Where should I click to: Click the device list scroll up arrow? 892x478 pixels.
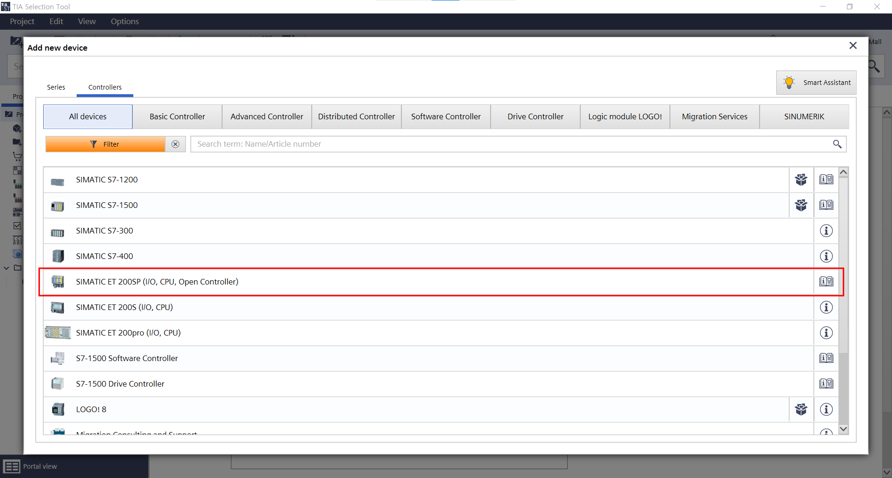pyautogui.click(x=844, y=172)
